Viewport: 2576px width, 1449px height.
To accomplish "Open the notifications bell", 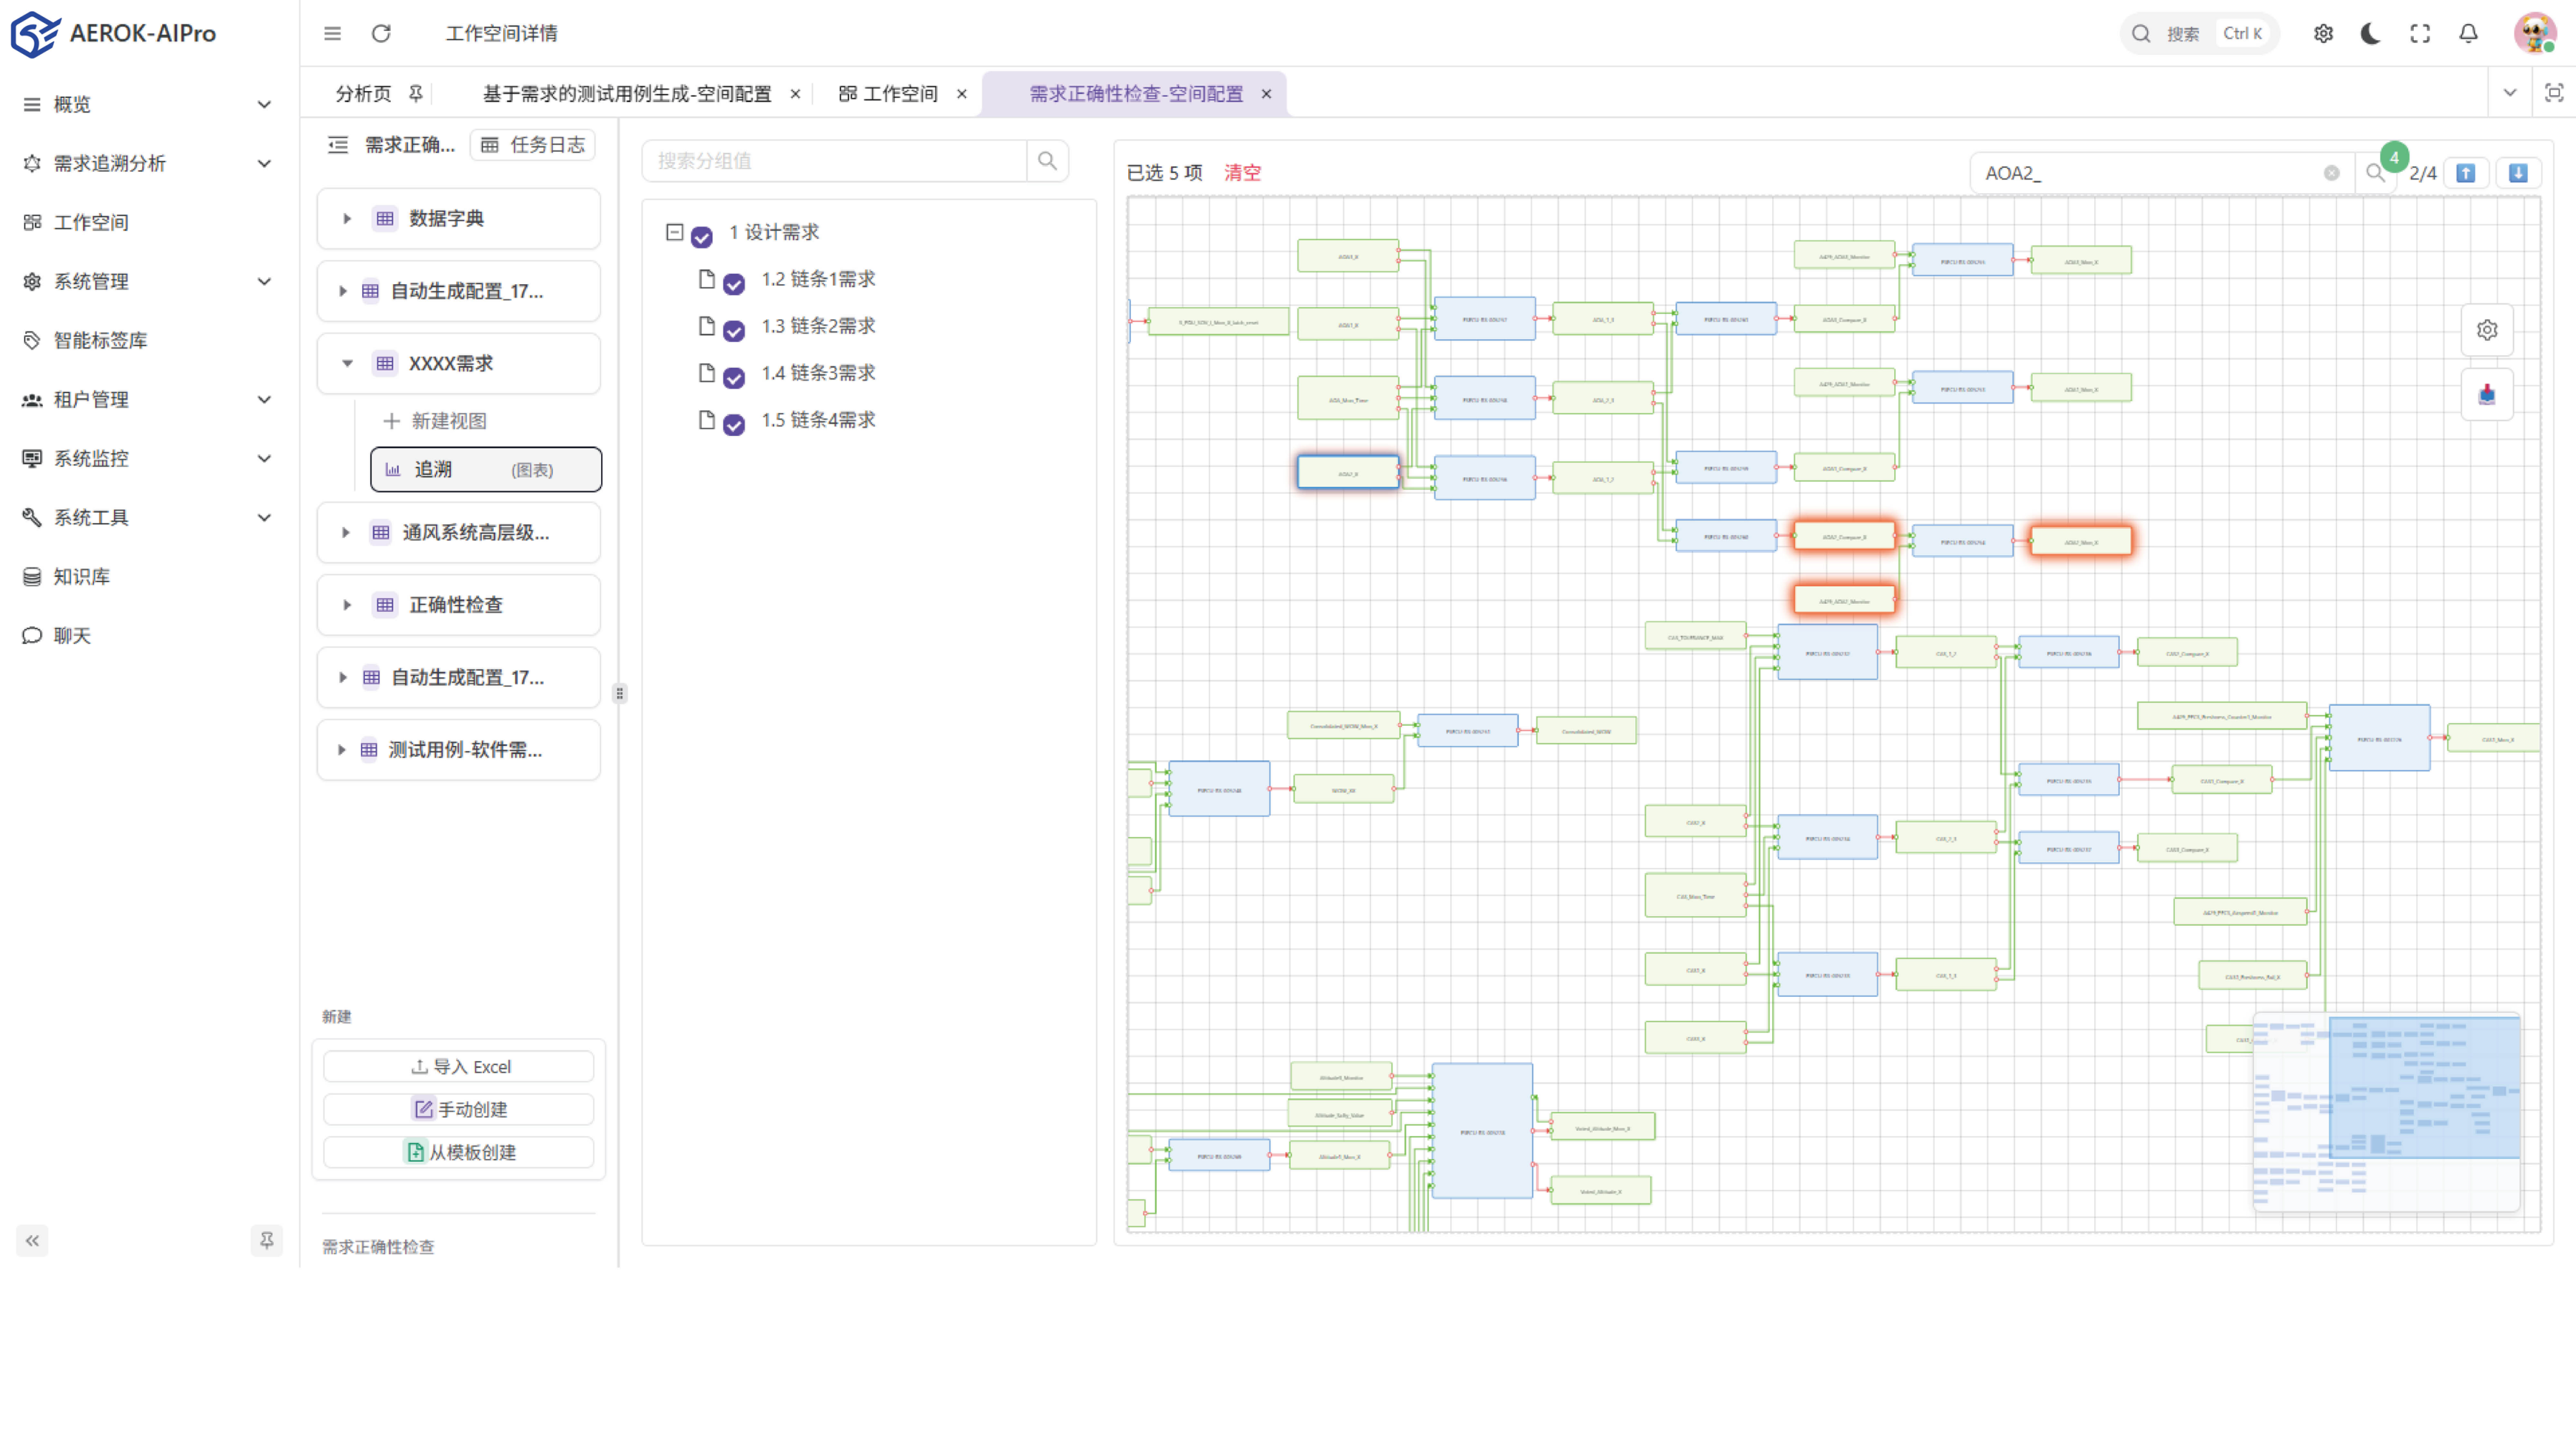I will pos(2468,33).
